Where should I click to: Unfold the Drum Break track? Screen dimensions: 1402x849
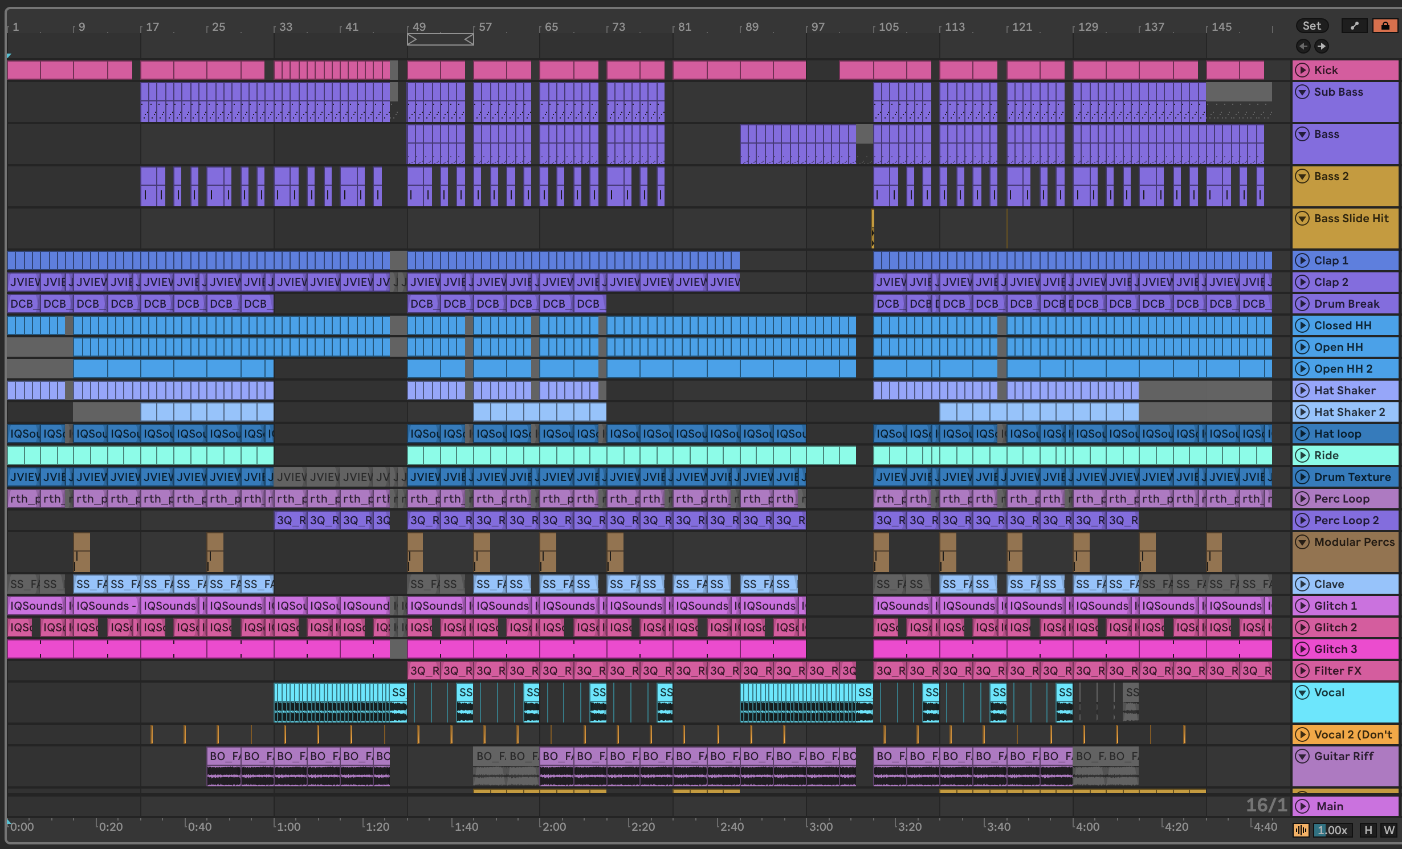click(x=1302, y=304)
